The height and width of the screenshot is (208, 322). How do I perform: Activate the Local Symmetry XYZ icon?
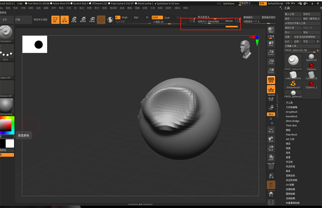point(271,114)
